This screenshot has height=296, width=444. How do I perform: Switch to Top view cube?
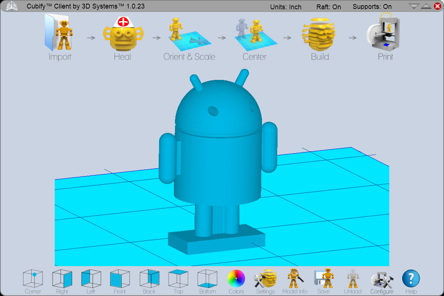(178, 279)
